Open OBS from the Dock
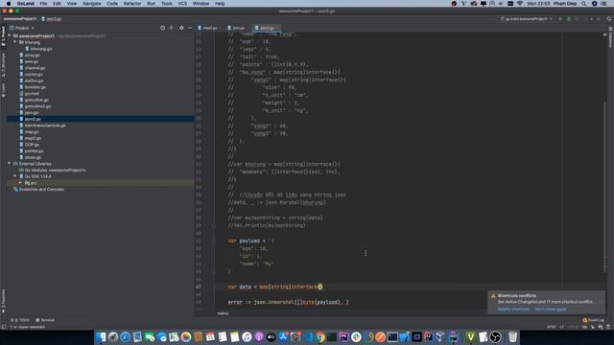 pyautogui.click(x=495, y=336)
